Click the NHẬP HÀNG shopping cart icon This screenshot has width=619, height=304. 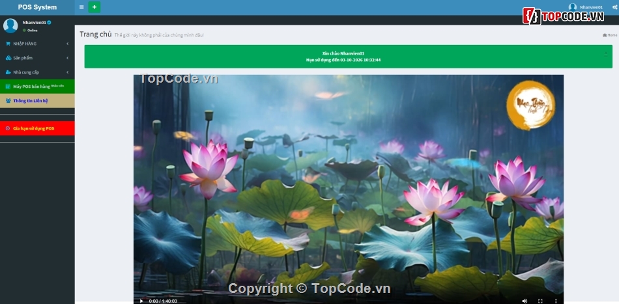pyautogui.click(x=8, y=44)
